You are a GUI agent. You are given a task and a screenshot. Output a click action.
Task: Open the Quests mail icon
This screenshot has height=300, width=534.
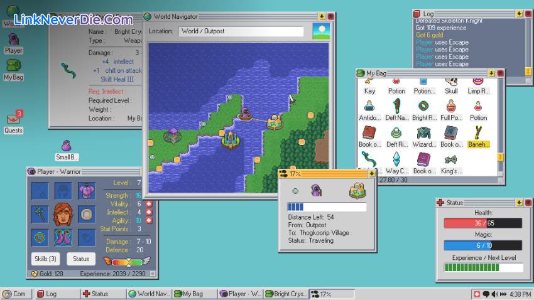[x=14, y=122]
